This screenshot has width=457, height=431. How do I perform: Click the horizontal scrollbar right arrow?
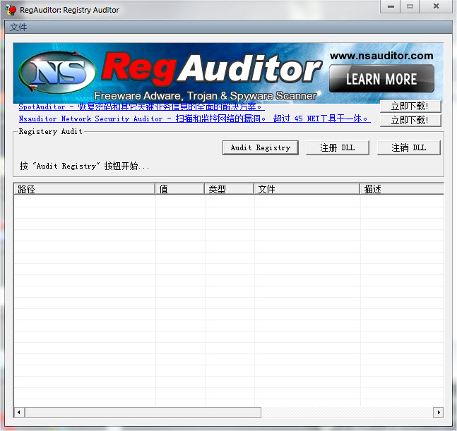438,412
